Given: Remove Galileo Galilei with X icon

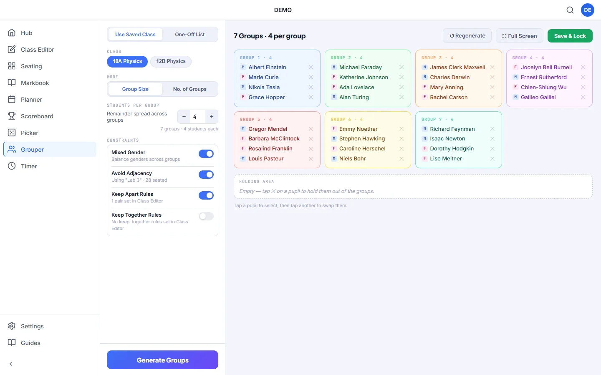Looking at the screenshot, I should tap(583, 97).
